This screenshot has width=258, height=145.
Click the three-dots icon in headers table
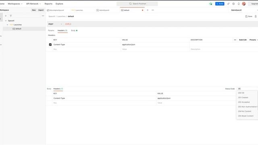[x=235, y=40]
